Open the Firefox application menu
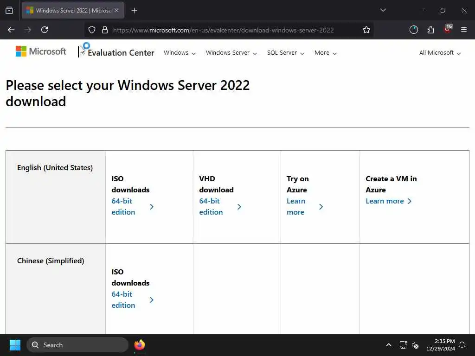The width and height of the screenshot is (475, 356). (x=464, y=30)
